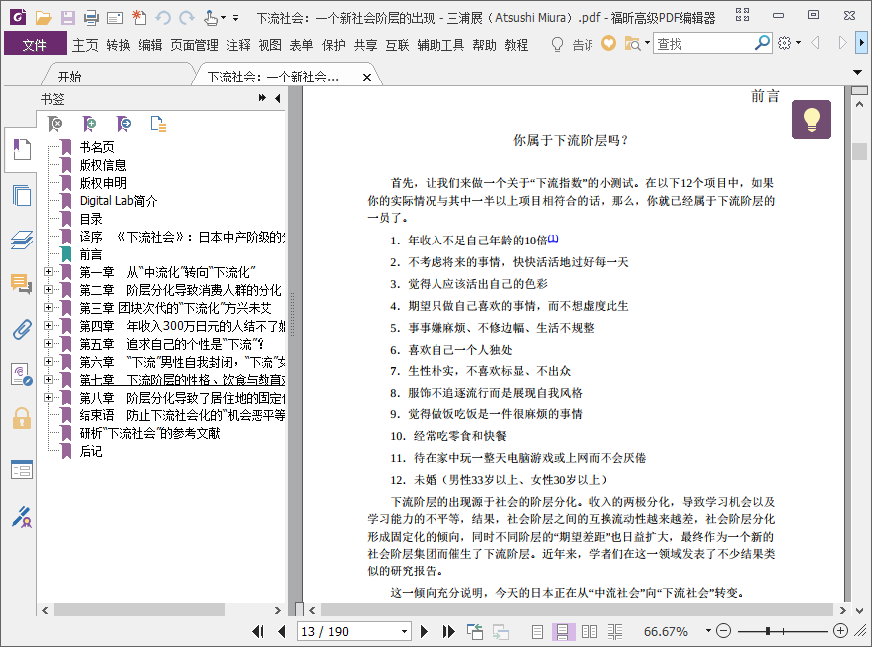The image size is (872, 647).
Task: Open the Digital signatures panel icon
Action: tap(21, 374)
